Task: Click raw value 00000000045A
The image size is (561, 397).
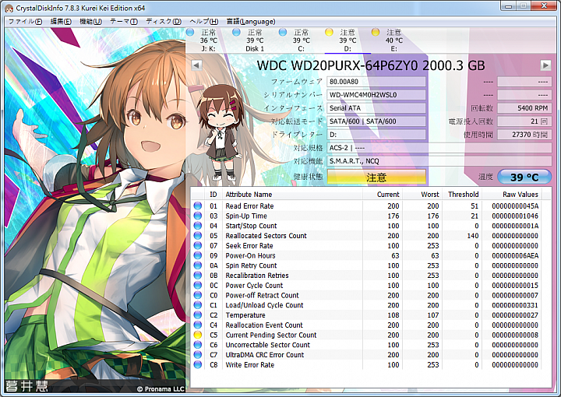Action: (515, 206)
